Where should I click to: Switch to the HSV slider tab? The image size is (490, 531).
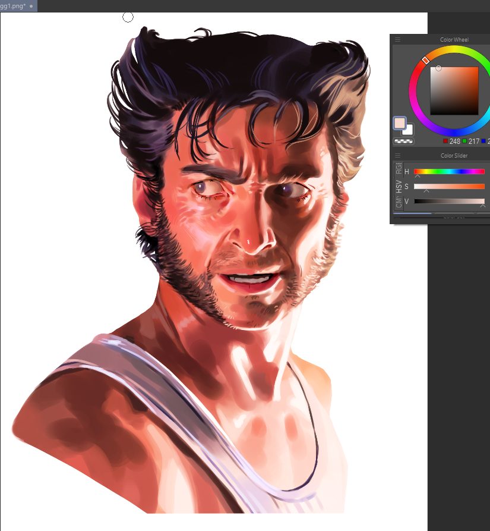coord(399,187)
